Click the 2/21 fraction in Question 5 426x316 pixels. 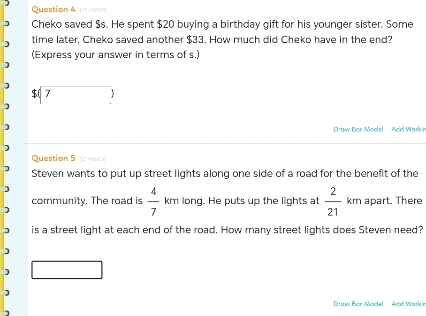333,201
